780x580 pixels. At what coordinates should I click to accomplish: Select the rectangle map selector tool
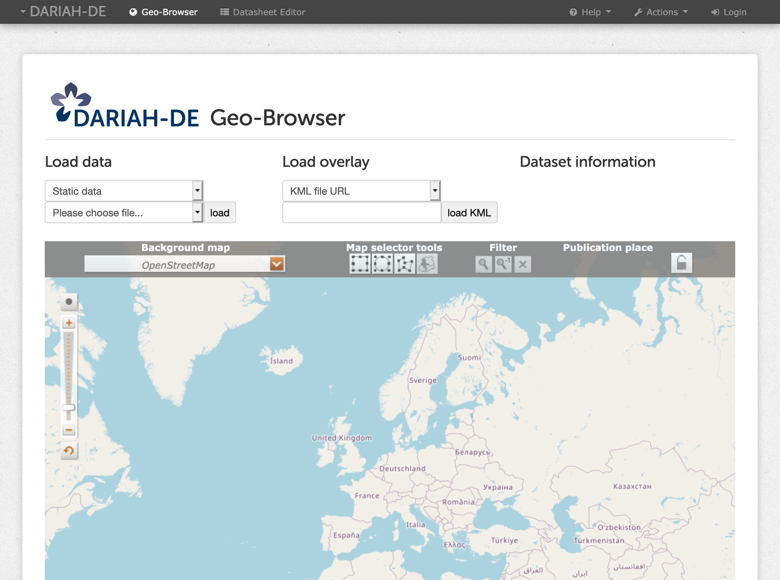click(360, 264)
